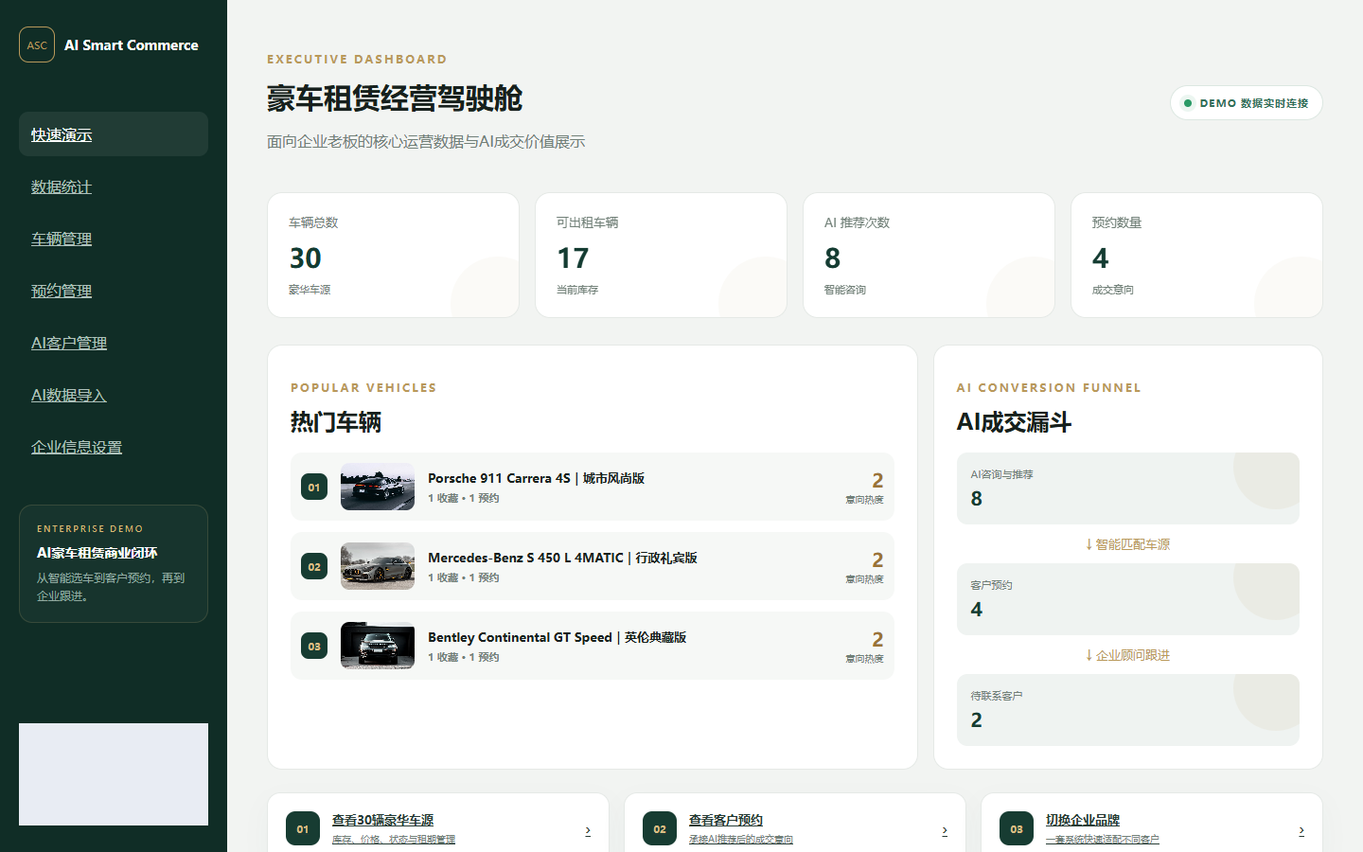Image resolution: width=1363 pixels, height=852 pixels.
Task: Open 车辆管理 sidebar item
Action: 114,239
